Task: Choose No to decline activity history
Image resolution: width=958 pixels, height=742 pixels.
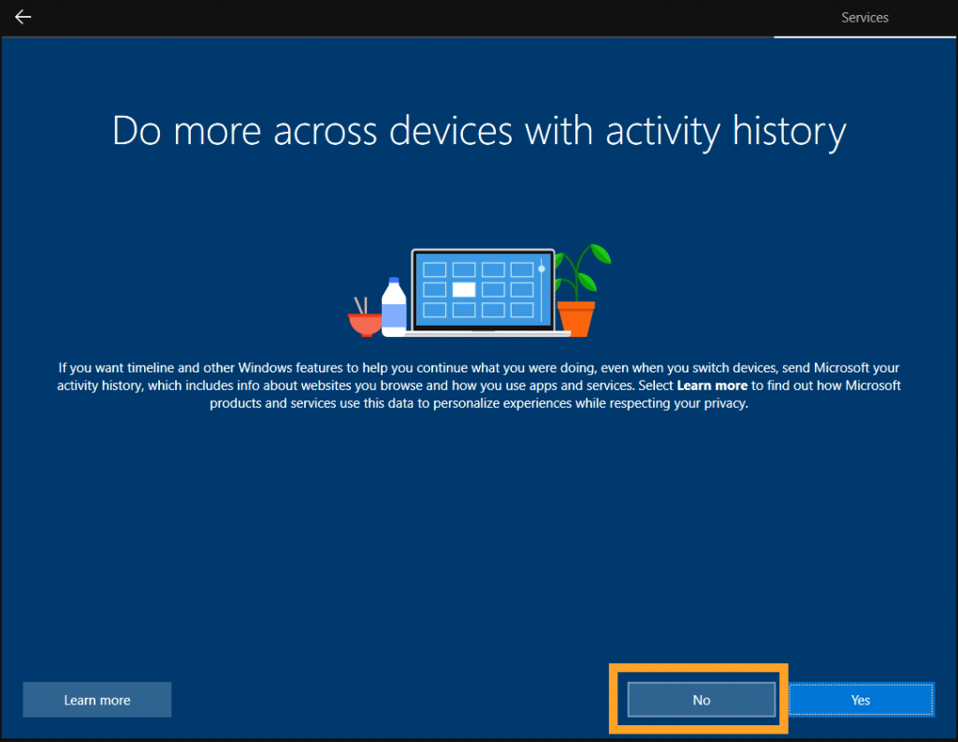Action: 701,700
